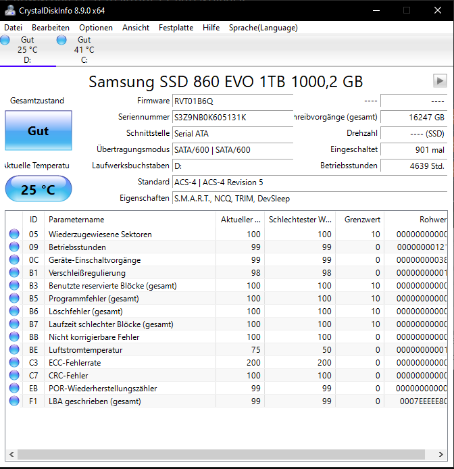Click status orb for Löschfehler row
454x469 pixels.
pos(14,311)
